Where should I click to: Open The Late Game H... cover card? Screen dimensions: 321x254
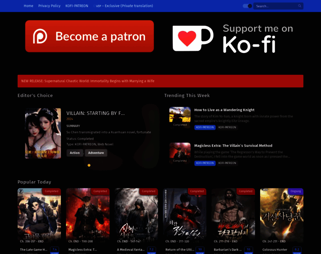pyautogui.click(x=39, y=216)
